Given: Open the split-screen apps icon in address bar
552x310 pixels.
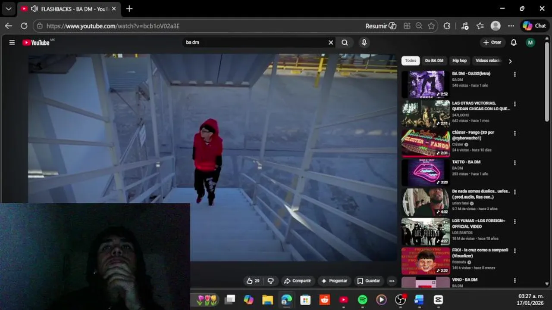Looking at the screenshot, I should pyautogui.click(x=407, y=26).
